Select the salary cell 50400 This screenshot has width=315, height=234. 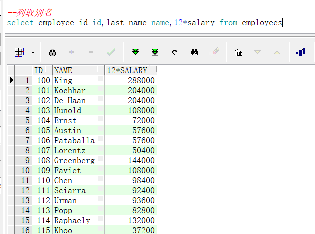pyautogui.click(x=131, y=150)
